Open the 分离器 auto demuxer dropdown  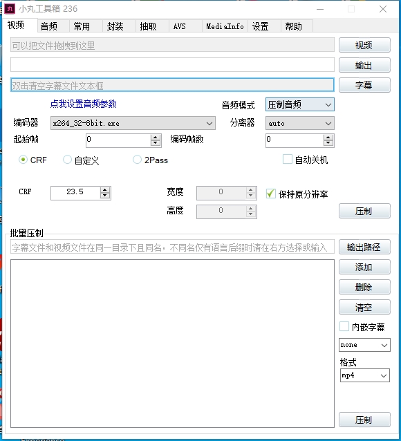point(299,123)
